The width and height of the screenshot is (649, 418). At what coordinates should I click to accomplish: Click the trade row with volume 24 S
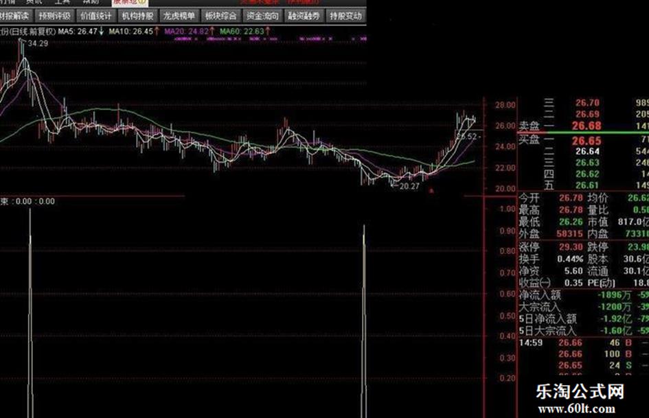point(584,365)
